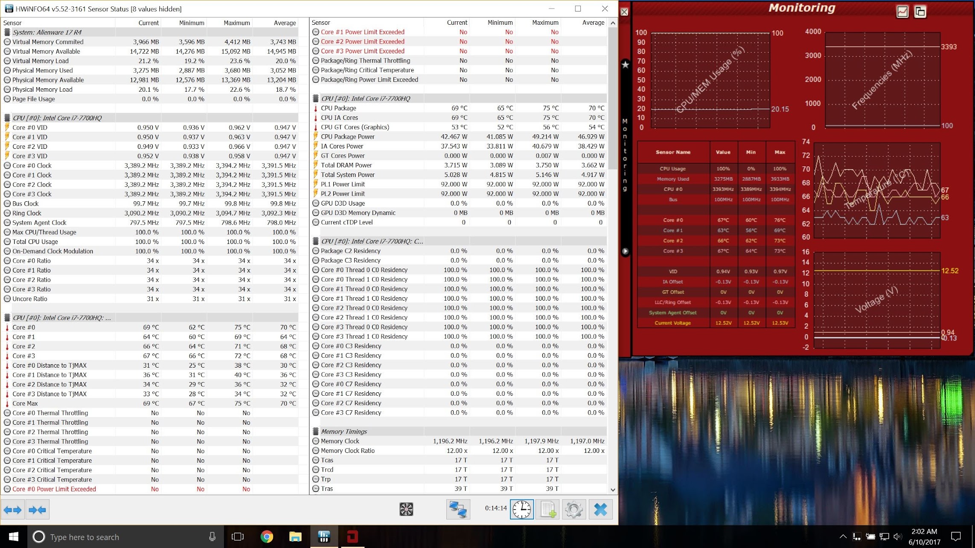The height and width of the screenshot is (548, 975).
Task: Click the vertical Monitoring side tab
Action: [x=625, y=155]
